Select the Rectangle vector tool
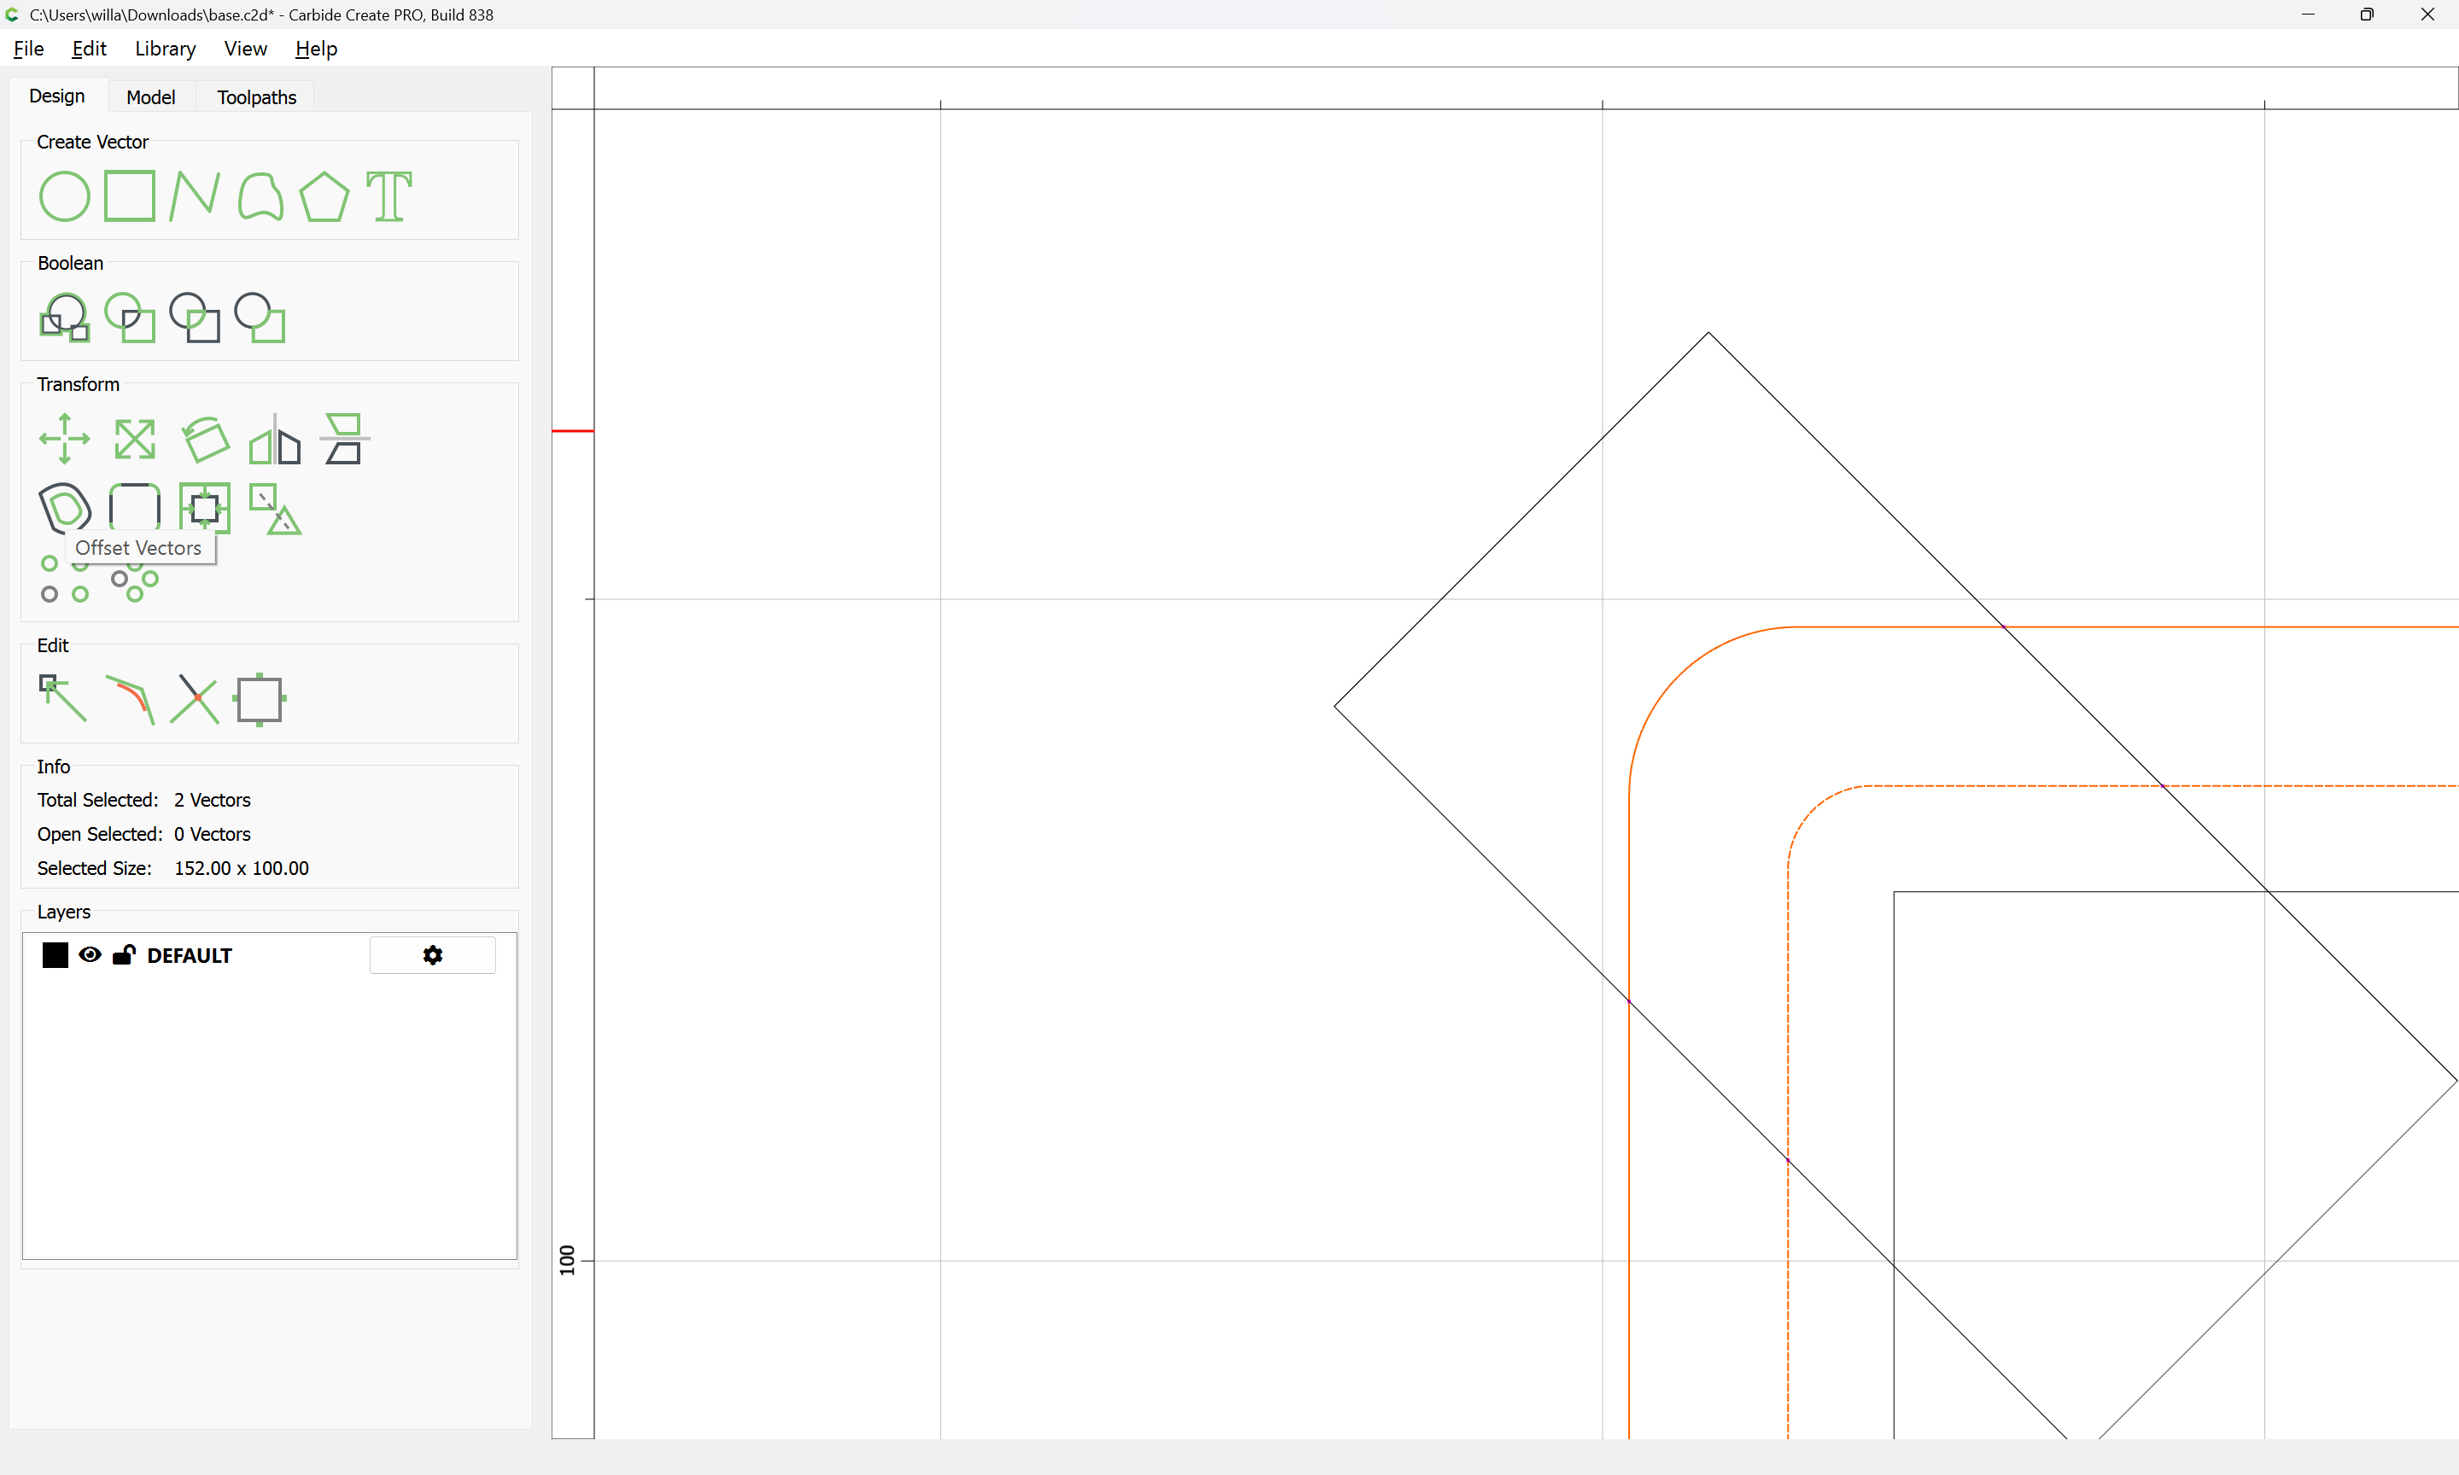2459x1475 pixels. pos(129,195)
